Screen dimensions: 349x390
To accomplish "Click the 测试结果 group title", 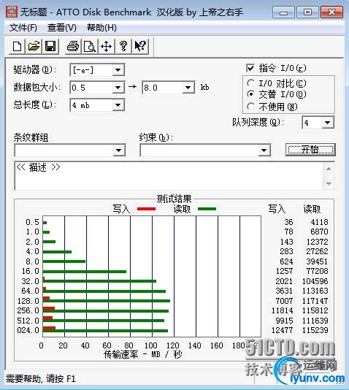I will point(174,199).
